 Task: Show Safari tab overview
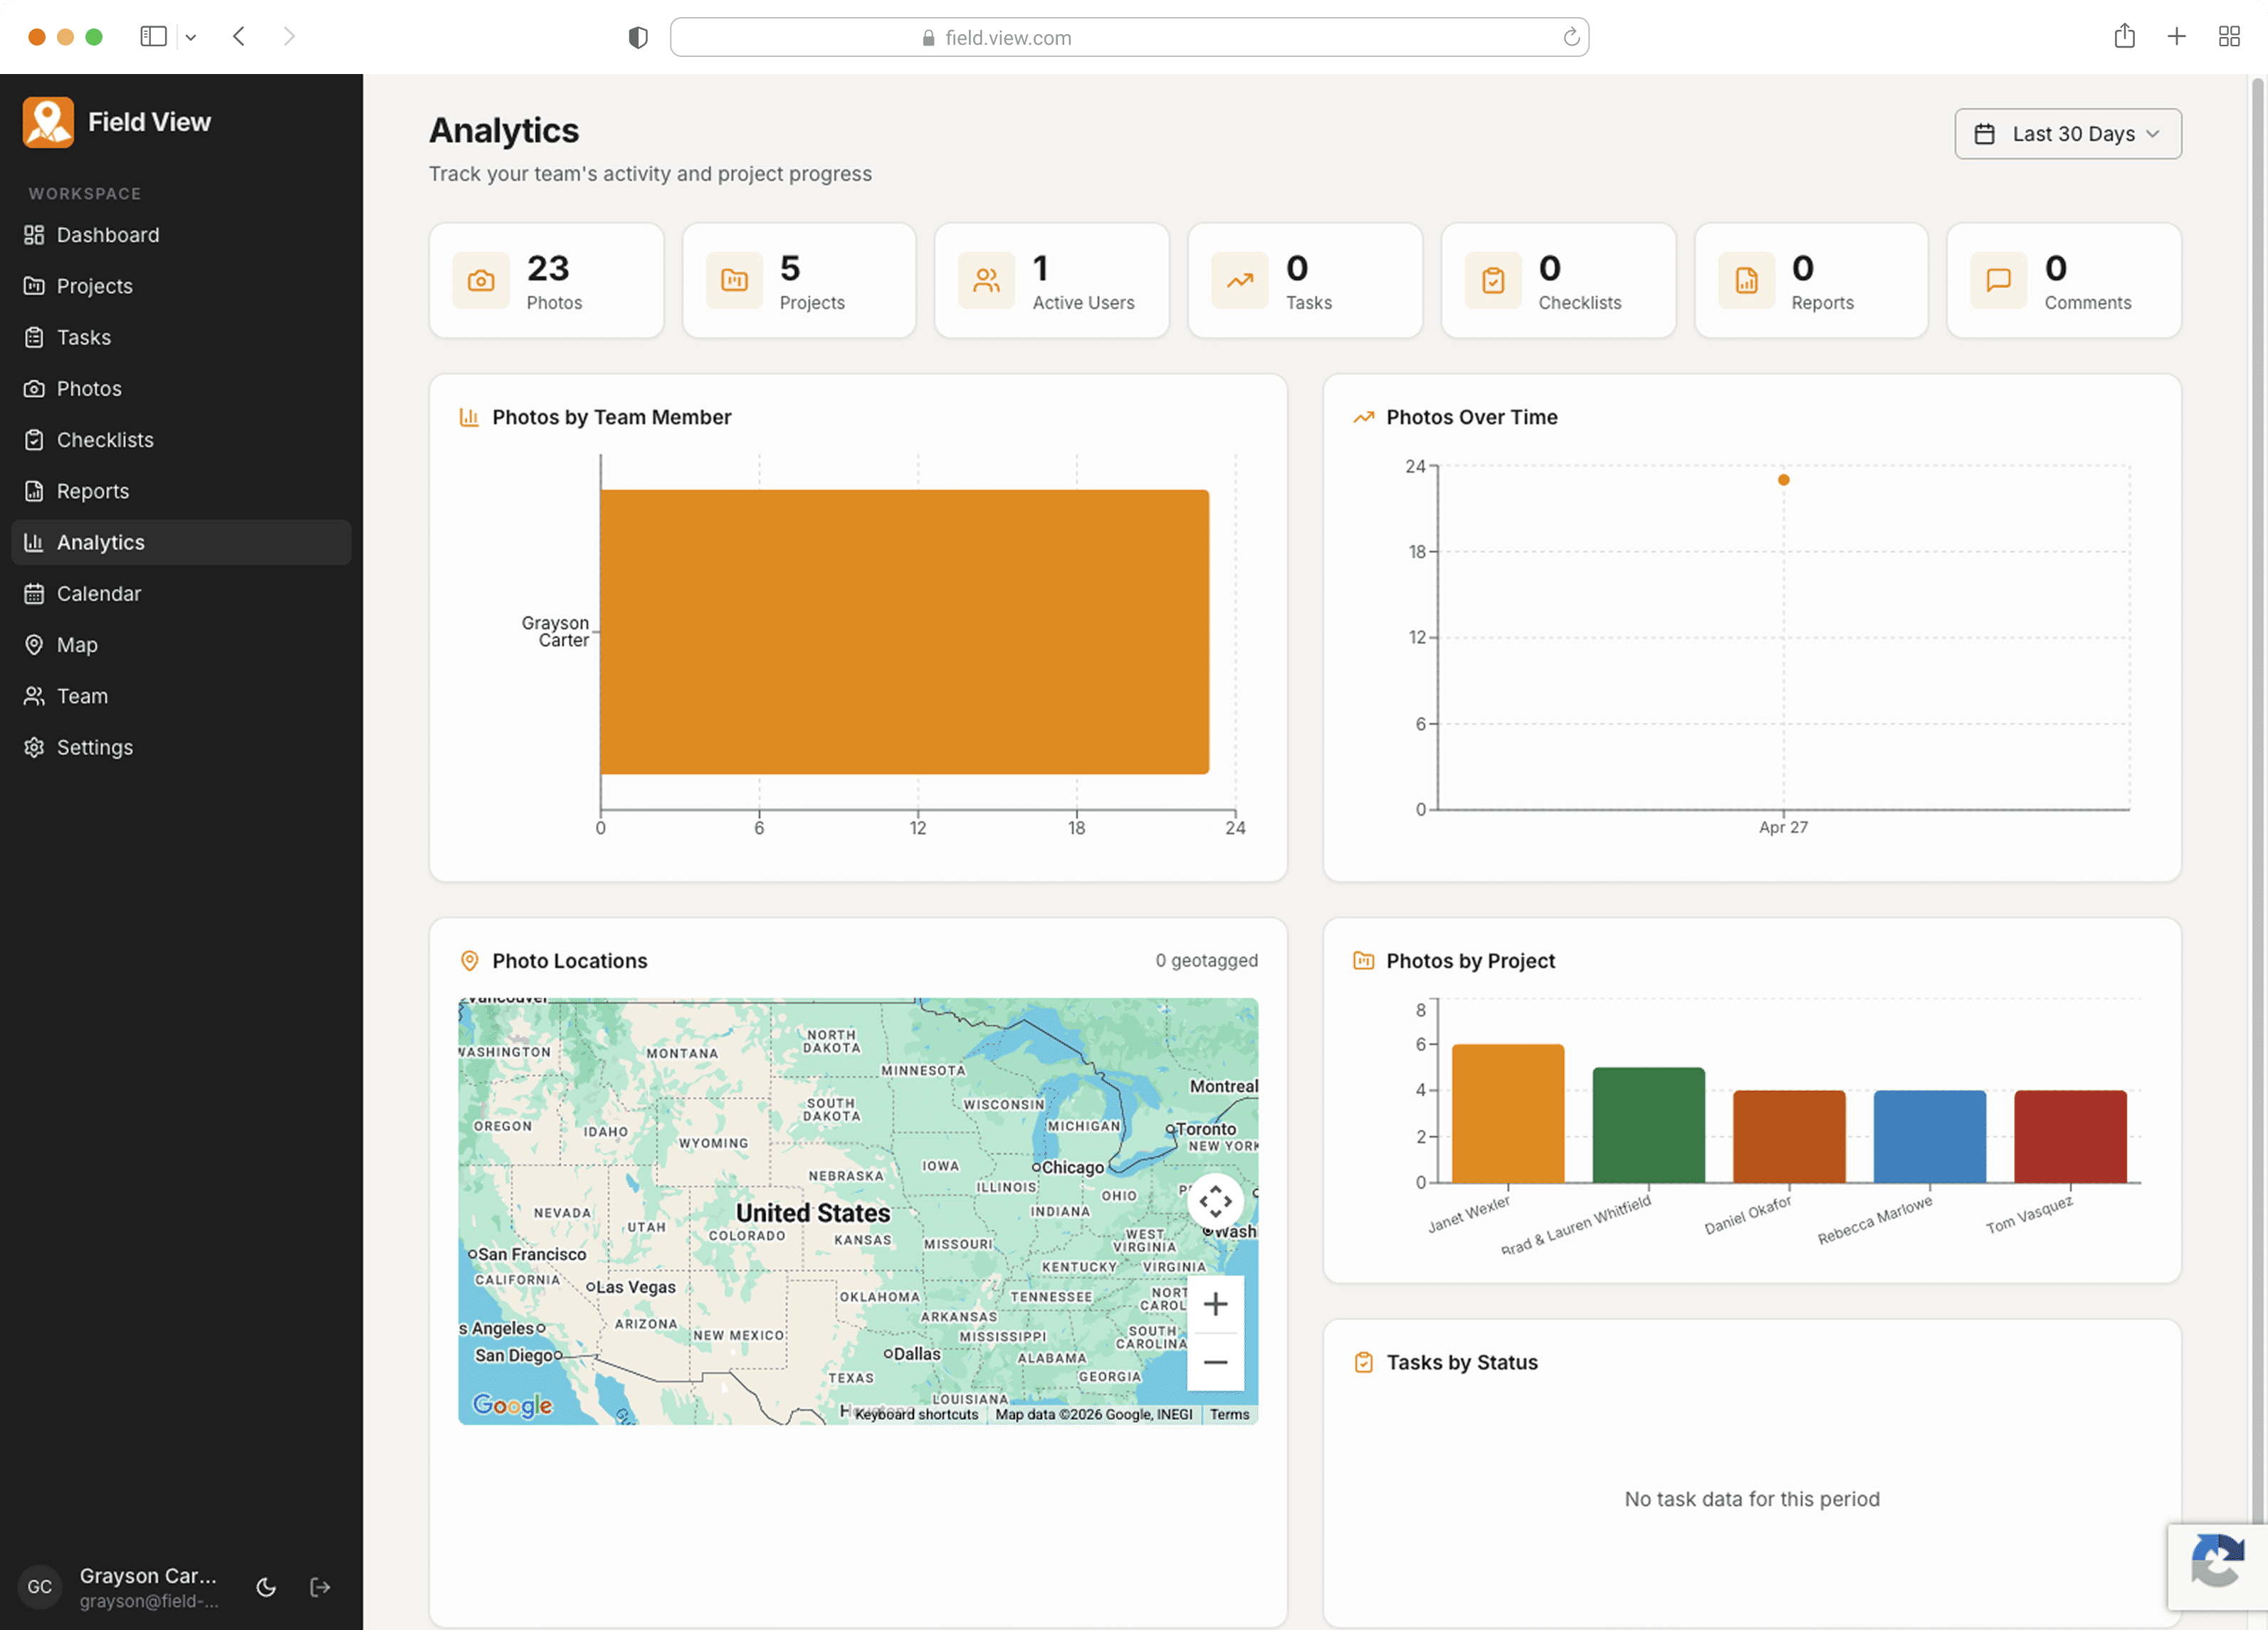click(2228, 37)
